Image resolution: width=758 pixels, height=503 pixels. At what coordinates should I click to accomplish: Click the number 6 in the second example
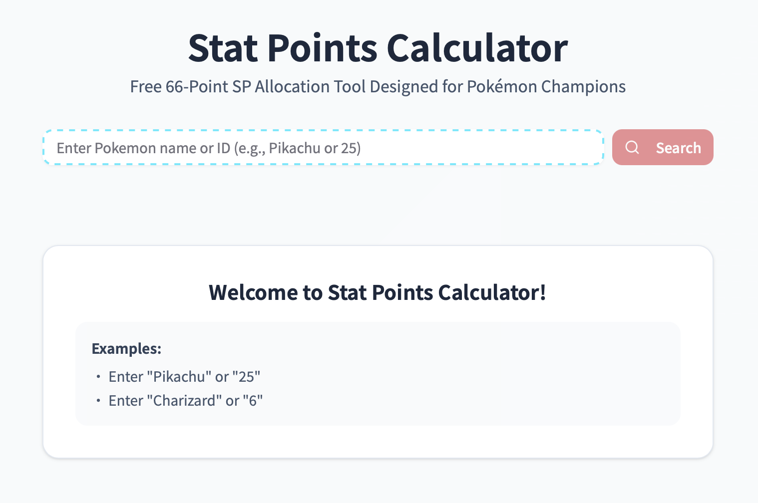coord(253,400)
